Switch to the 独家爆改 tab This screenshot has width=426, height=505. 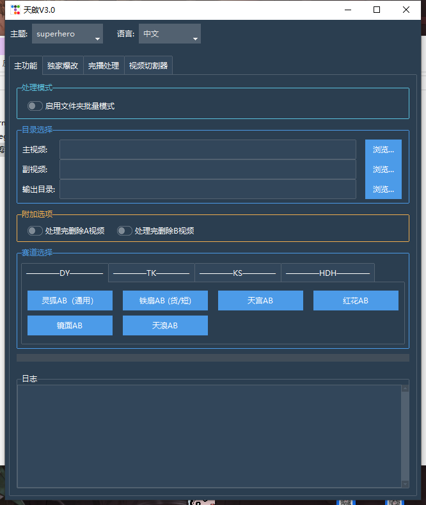tap(63, 65)
